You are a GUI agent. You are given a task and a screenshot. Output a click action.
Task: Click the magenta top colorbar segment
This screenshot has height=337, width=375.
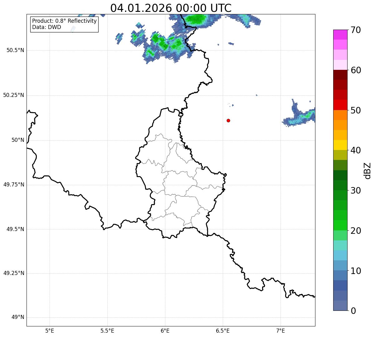[x=340, y=35]
